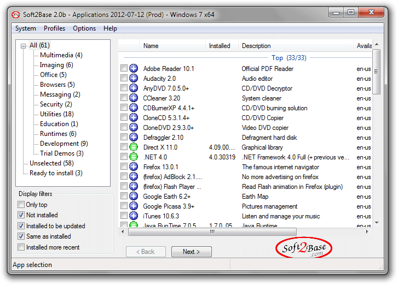Open the Profiles menu
The image size is (398, 285).
54,28
